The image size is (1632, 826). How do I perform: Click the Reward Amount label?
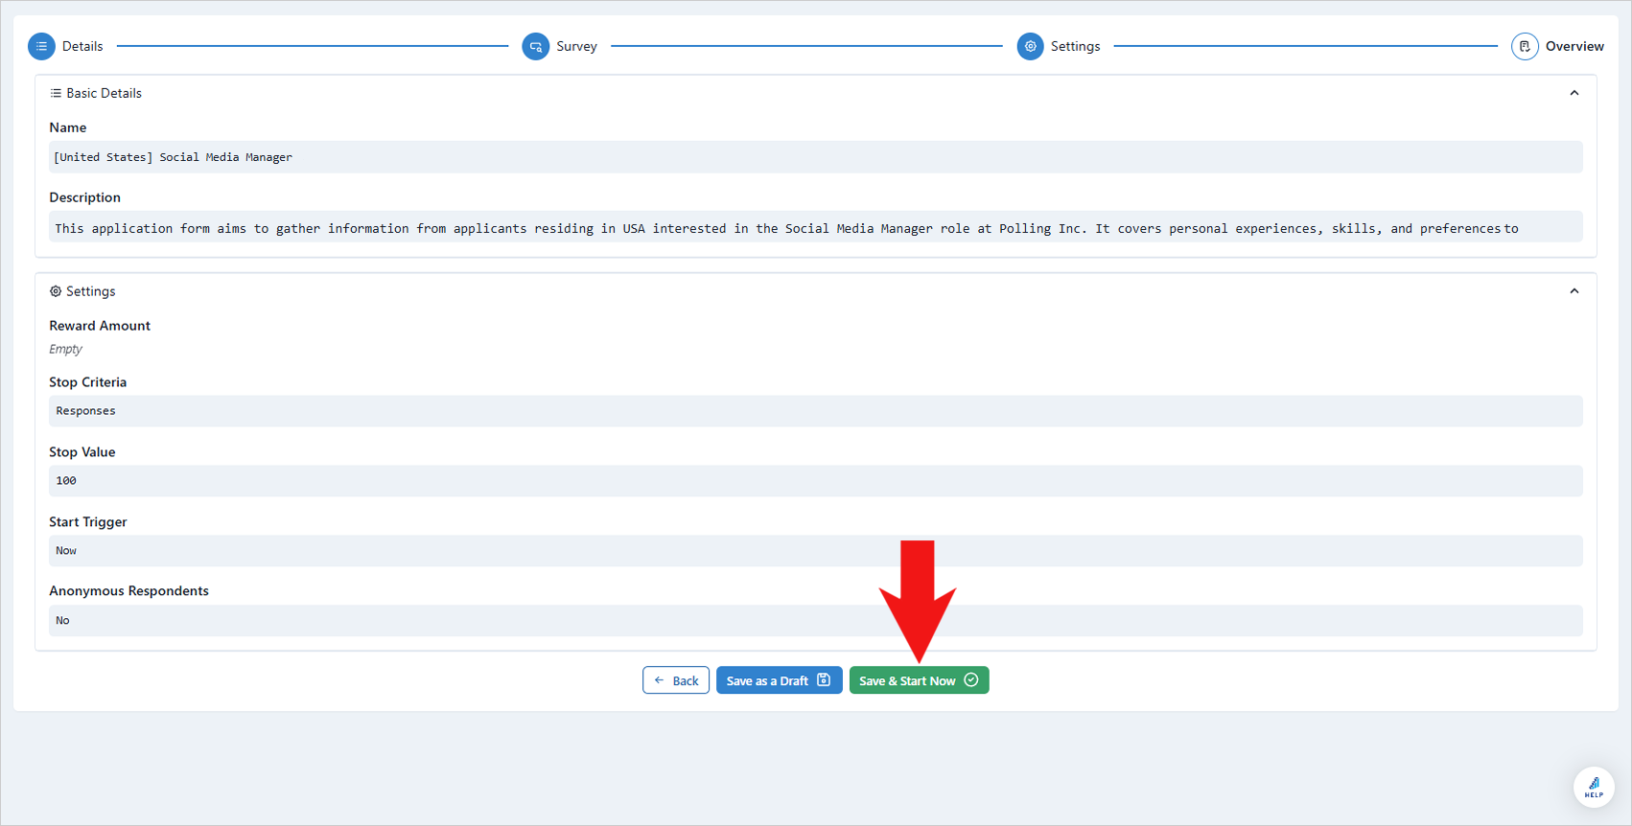coord(100,326)
